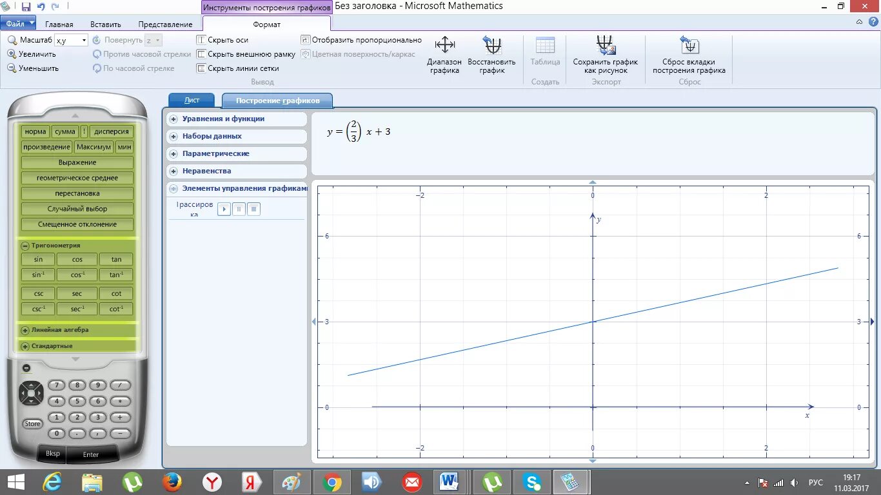Click the Enter key on calculator
The width and height of the screenshot is (881, 495).
[x=91, y=454]
